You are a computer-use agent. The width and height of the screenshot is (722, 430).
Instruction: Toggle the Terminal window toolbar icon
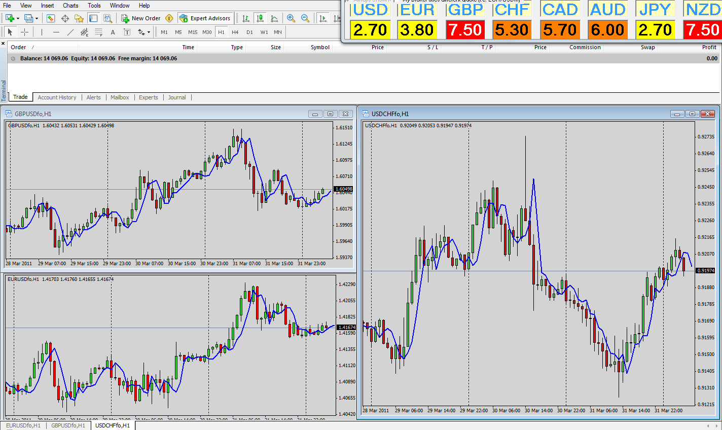point(93,18)
